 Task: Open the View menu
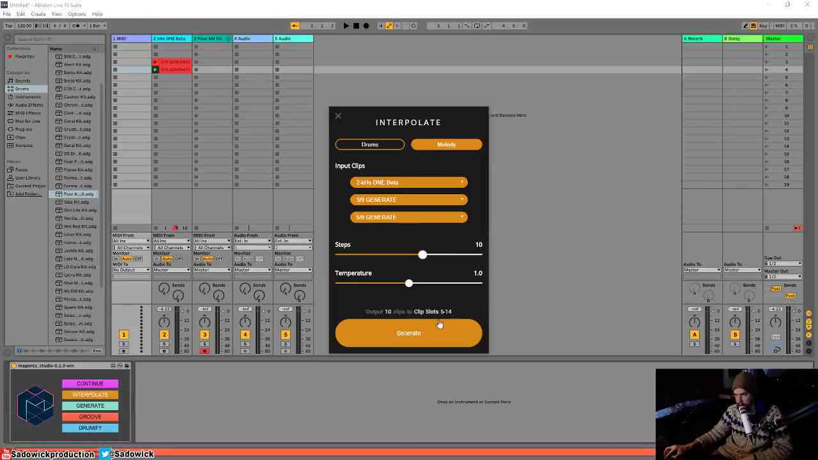click(x=57, y=14)
